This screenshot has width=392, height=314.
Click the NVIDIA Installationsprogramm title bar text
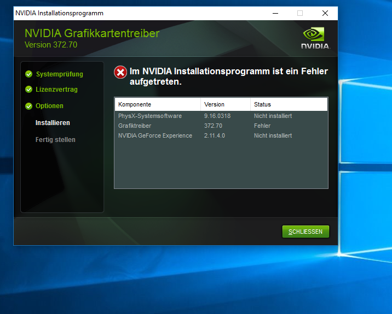click(59, 13)
